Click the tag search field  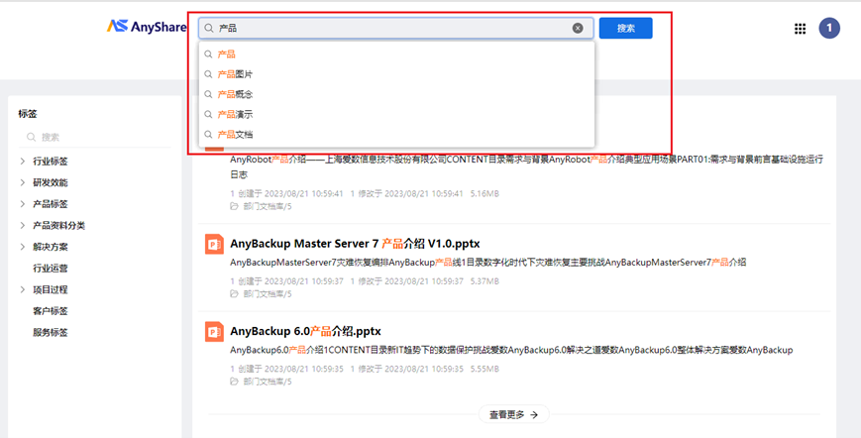(95, 137)
